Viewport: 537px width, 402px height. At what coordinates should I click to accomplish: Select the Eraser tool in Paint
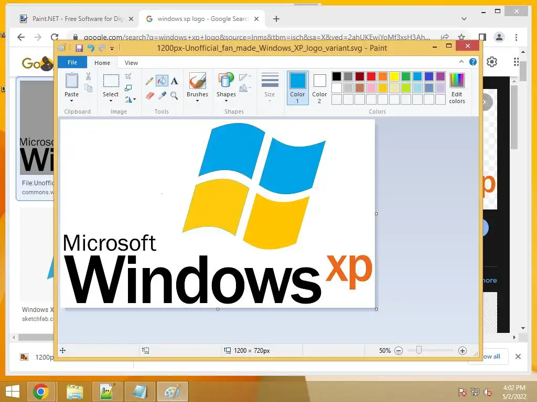[x=149, y=96]
